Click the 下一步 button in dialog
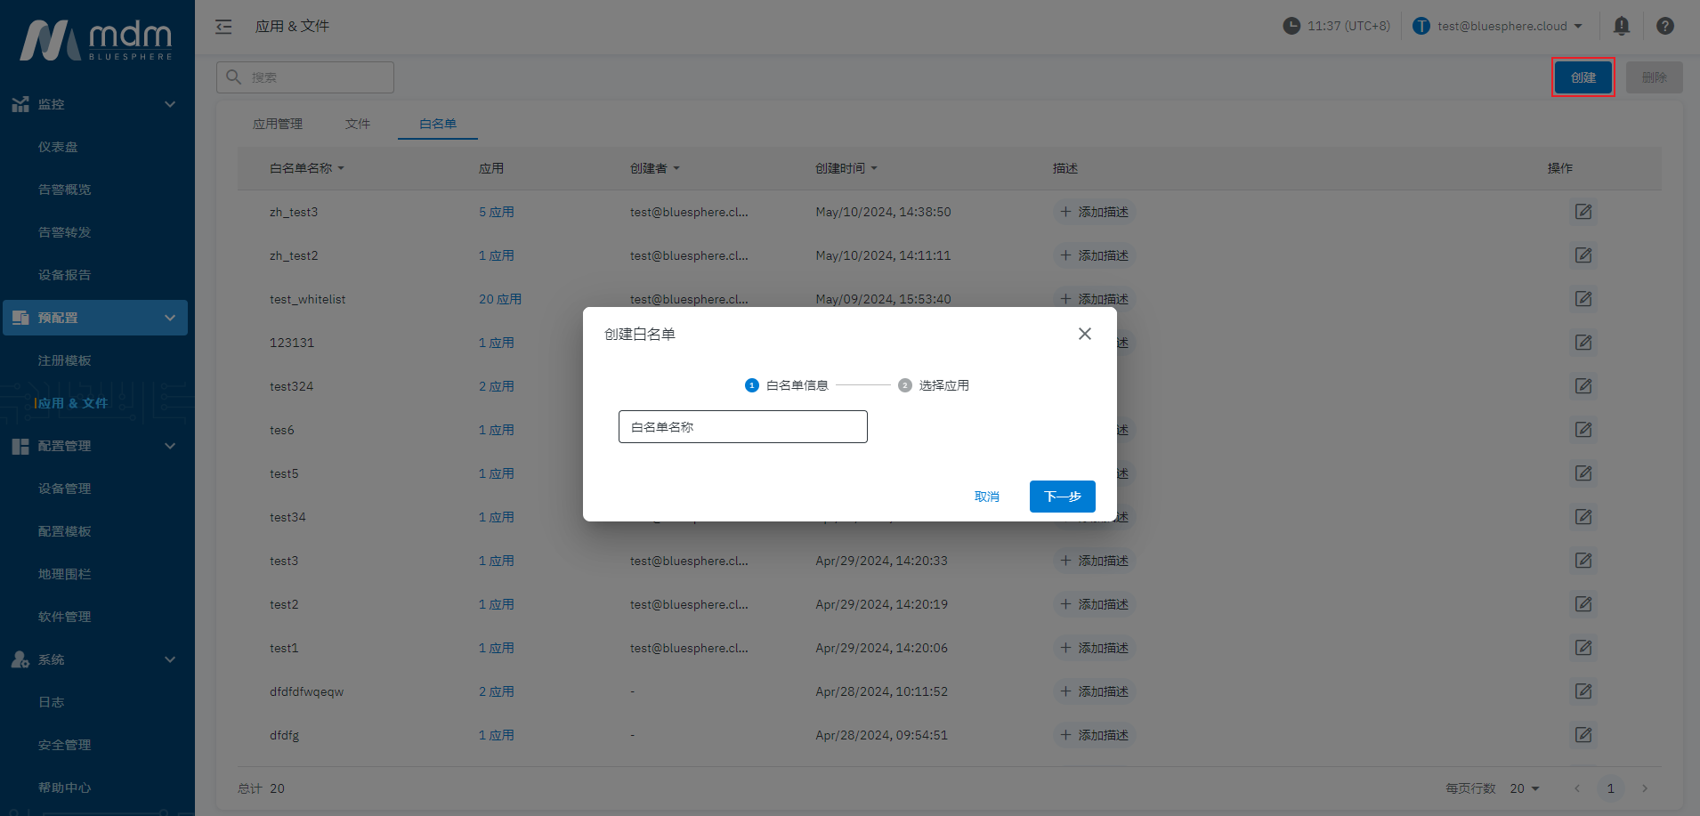 [x=1062, y=497]
